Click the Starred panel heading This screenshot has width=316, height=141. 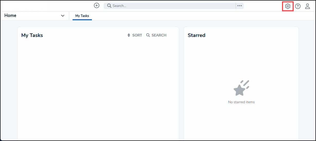point(197,35)
